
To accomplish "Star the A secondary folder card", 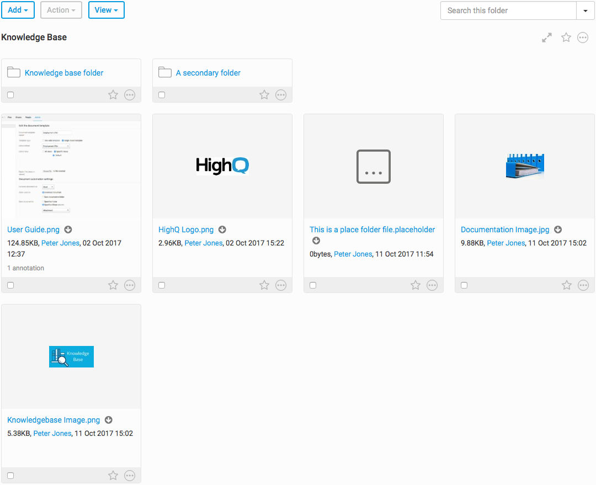I will (264, 95).
